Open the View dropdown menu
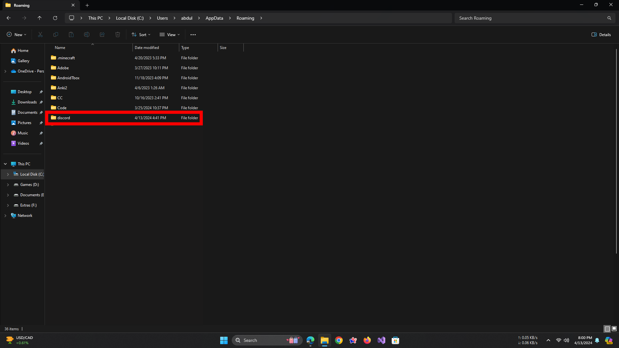This screenshot has width=619, height=348. click(x=170, y=34)
